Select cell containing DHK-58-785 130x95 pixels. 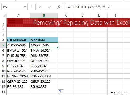click(x=18, y=56)
